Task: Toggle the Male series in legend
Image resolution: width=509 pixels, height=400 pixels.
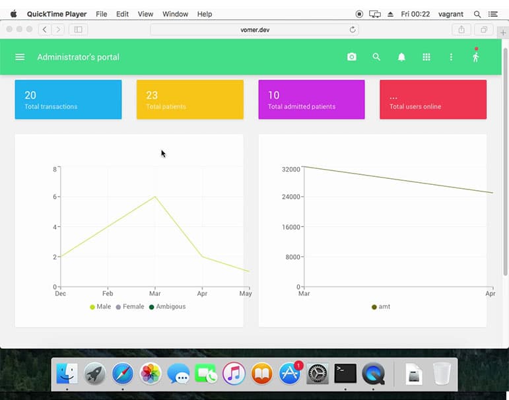Action: coord(100,306)
